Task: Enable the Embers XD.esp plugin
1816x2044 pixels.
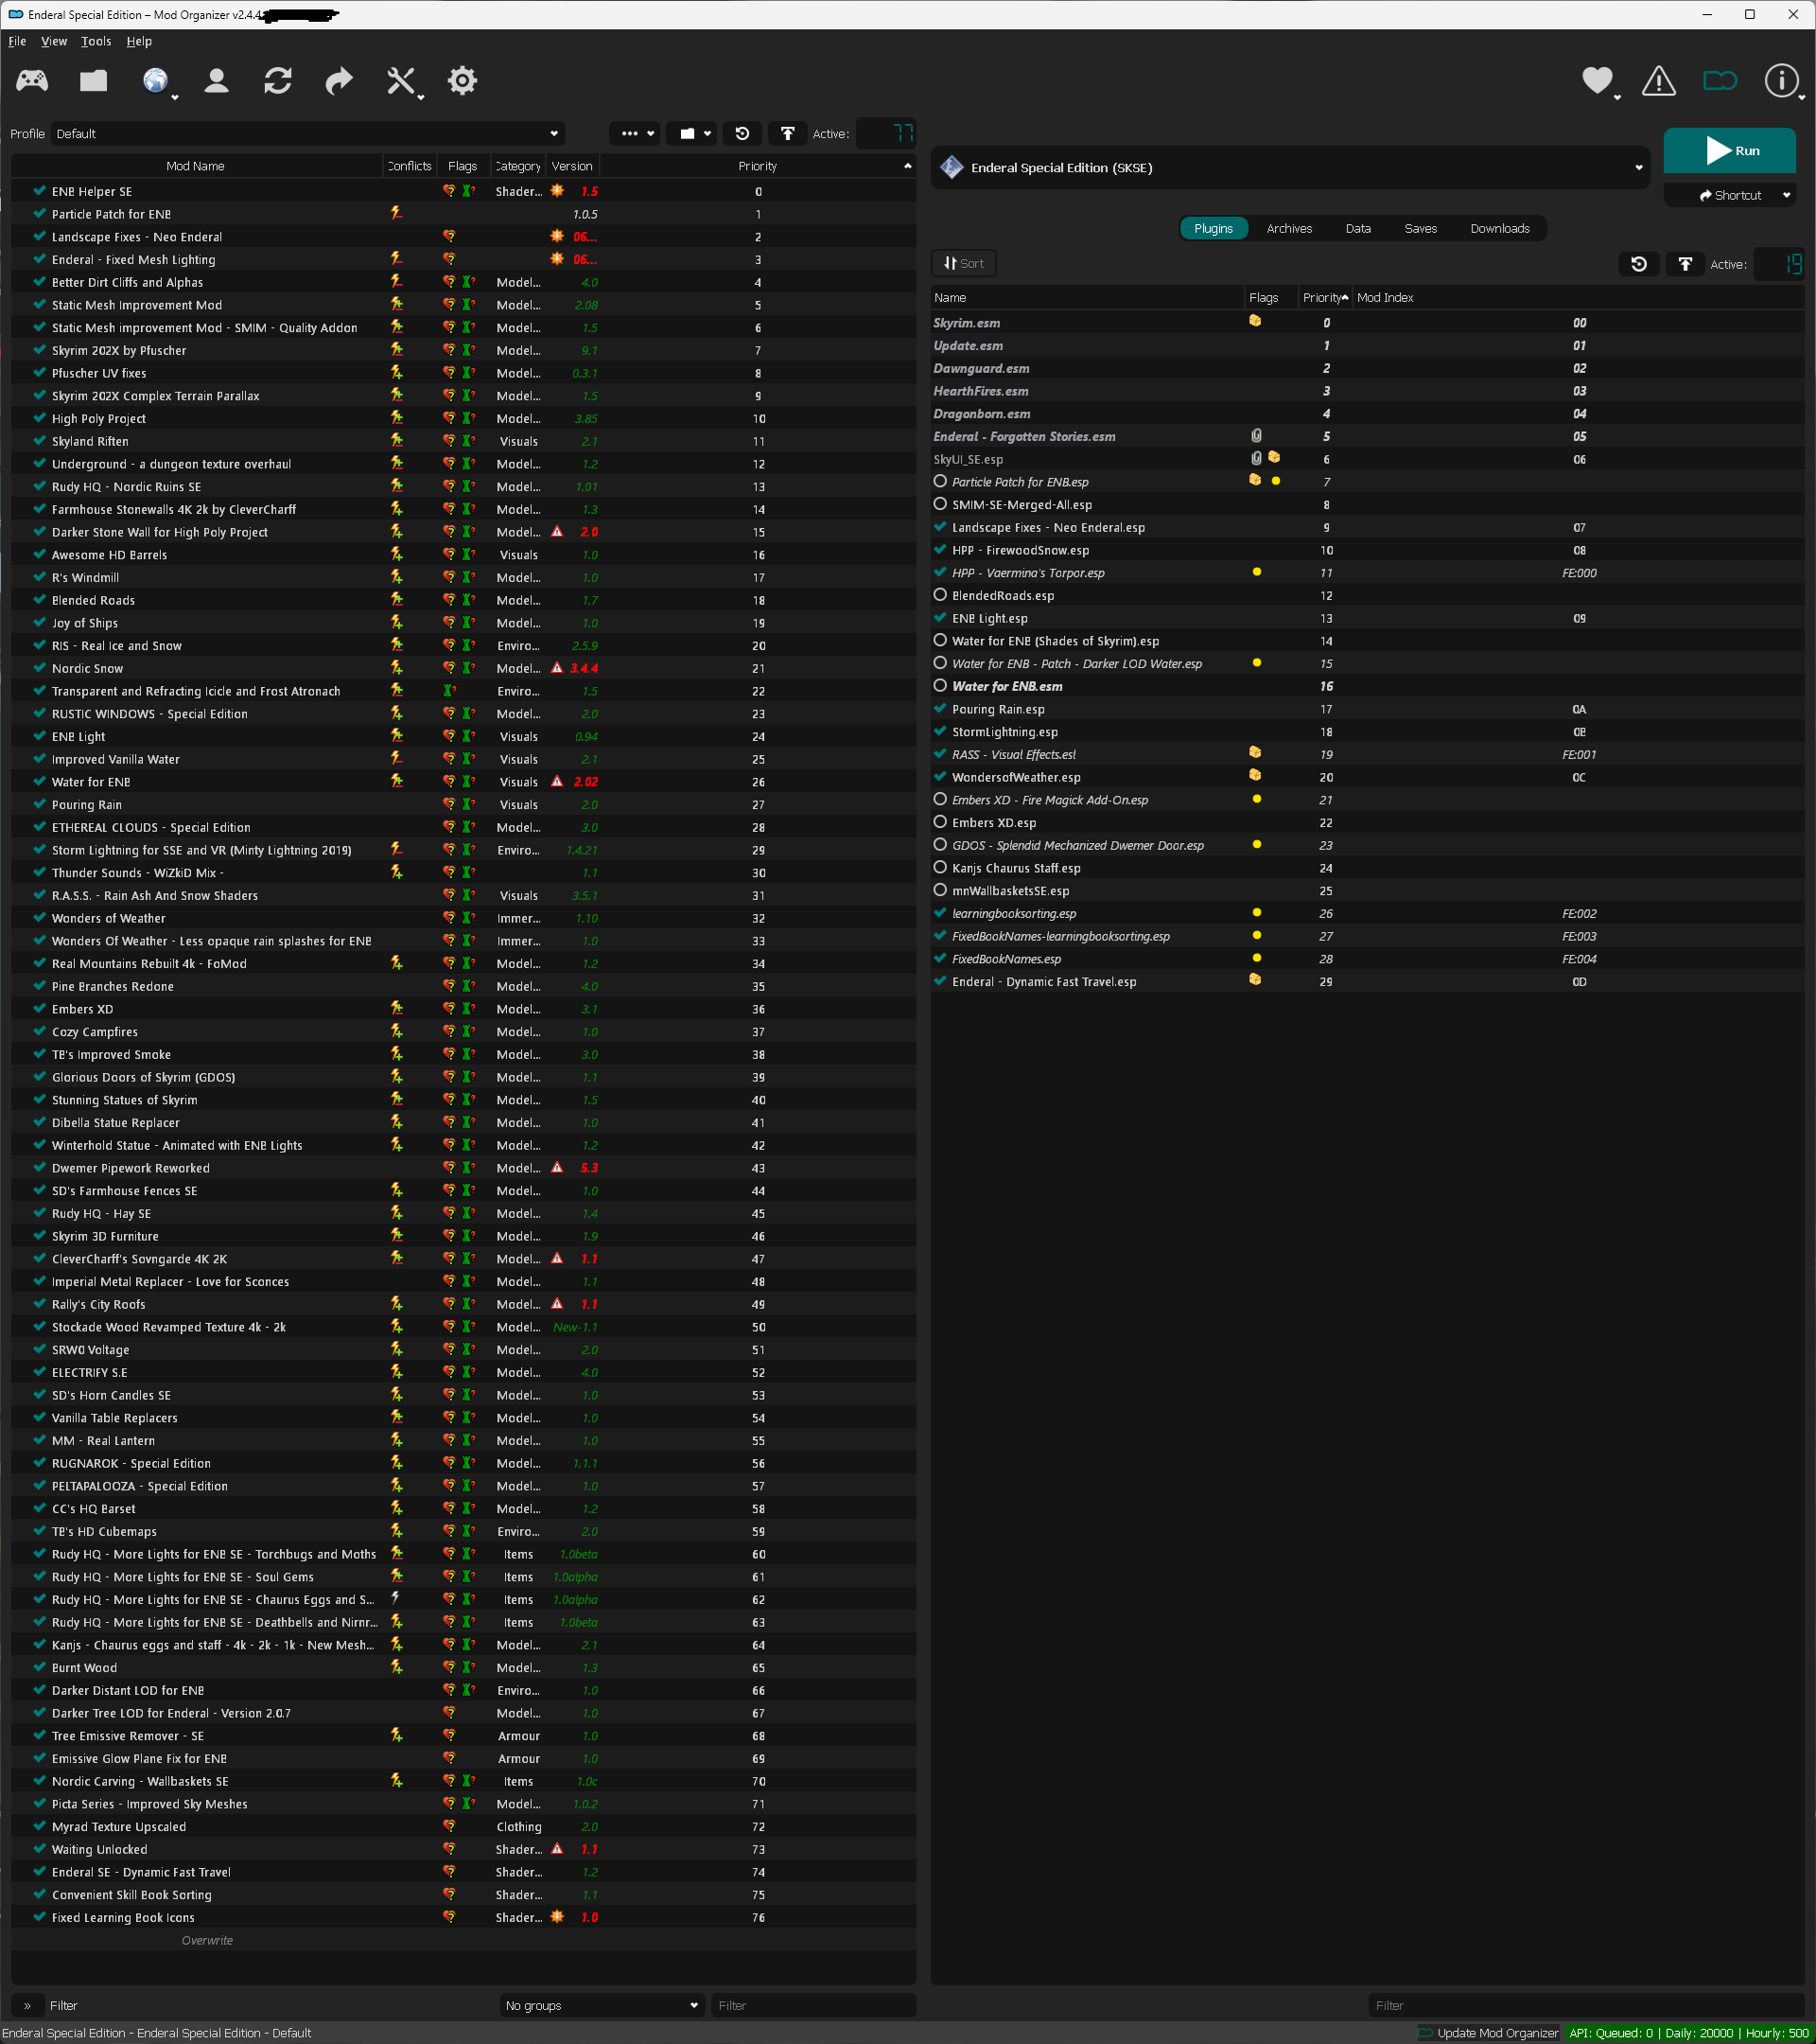Action: coord(940,822)
